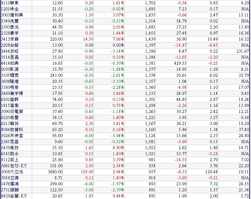Select the 5349先豐 entry
Viewport: 251px width, 199px height.
pos(10,21)
